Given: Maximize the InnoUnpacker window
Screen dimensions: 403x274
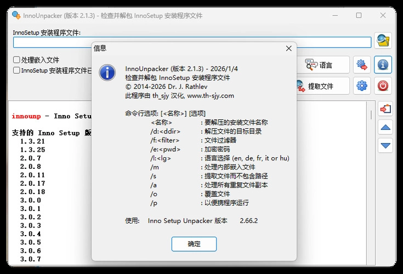Looking at the screenshot, I should coord(359,15).
